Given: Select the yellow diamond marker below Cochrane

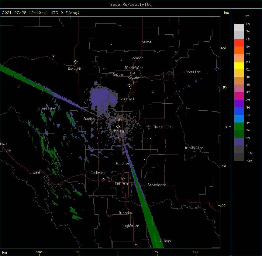Looking at the screenshot, I should tap(103, 179).
